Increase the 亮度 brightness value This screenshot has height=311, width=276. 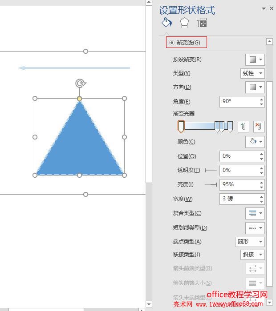click(261, 183)
